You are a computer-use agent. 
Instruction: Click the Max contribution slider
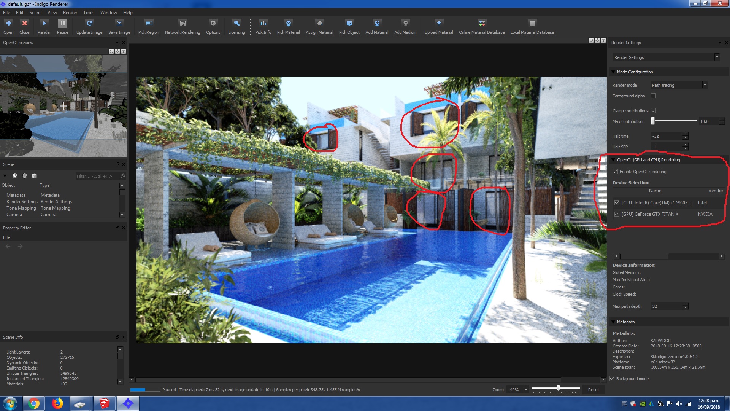[x=674, y=121]
